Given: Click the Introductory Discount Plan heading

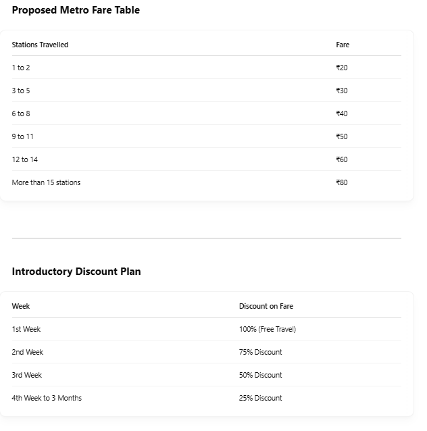Looking at the screenshot, I should click(76, 272).
